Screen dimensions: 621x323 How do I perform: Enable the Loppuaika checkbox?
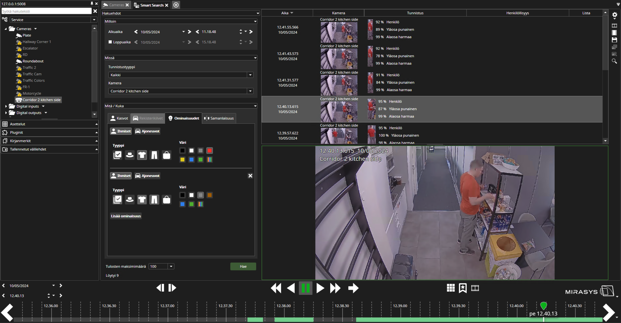pos(110,42)
